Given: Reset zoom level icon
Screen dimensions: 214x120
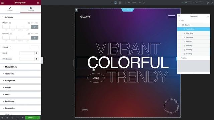Looking at the screenshot, I should (x=144, y=3).
